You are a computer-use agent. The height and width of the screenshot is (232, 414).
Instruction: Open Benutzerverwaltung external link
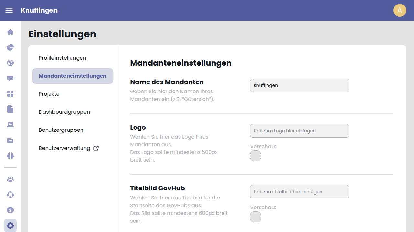coord(69,148)
